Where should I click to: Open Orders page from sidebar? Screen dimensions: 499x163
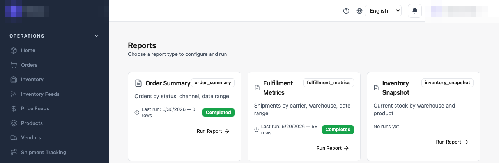(x=29, y=65)
